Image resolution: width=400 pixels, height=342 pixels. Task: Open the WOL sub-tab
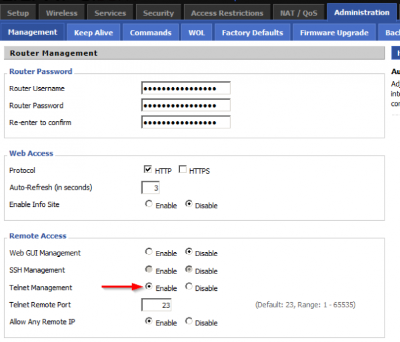[197, 33]
